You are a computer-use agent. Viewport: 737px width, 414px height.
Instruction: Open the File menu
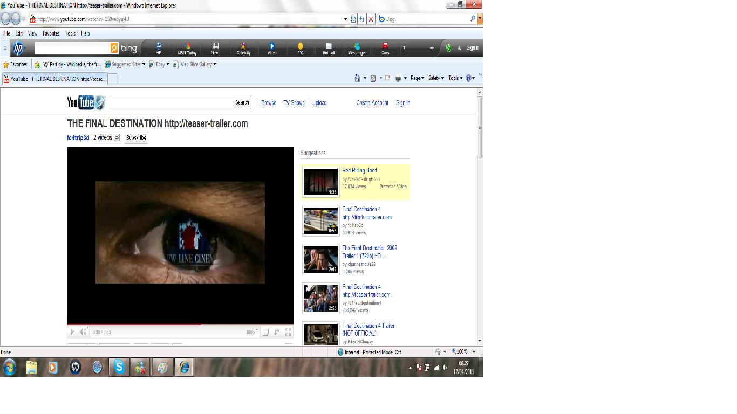[7, 33]
